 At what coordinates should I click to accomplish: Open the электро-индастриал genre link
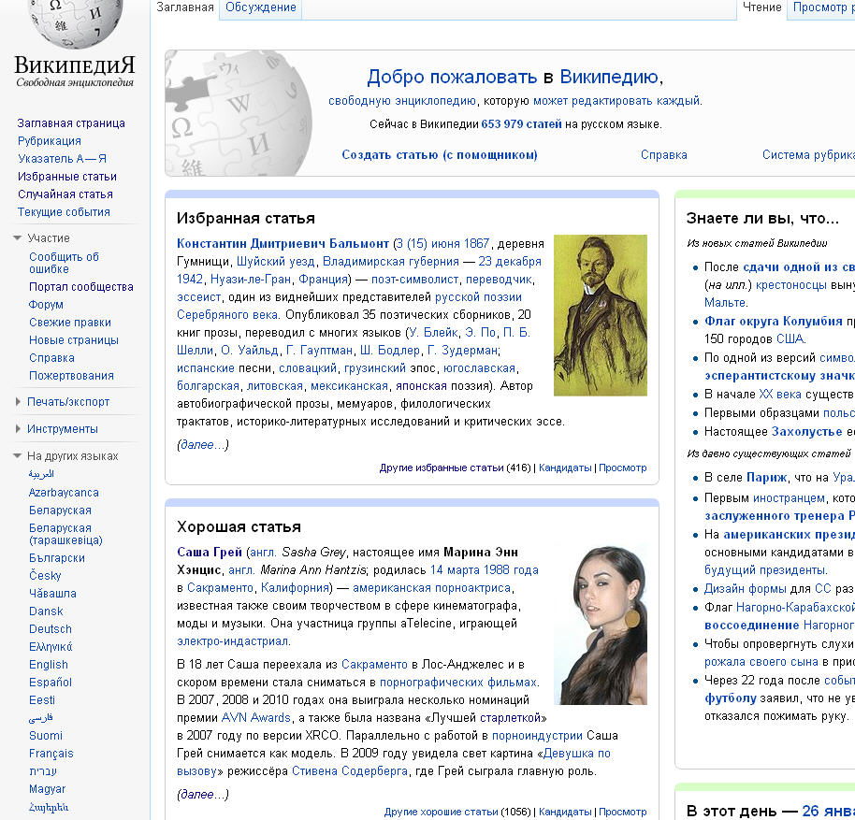(232, 641)
